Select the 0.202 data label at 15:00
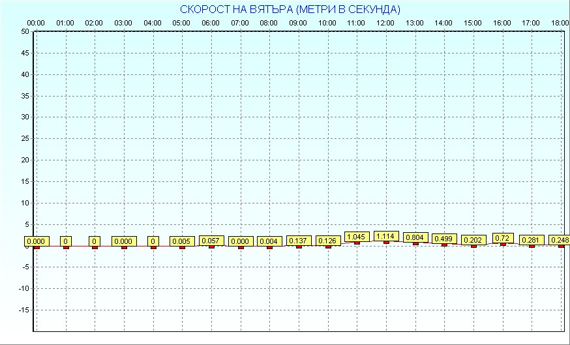The height and width of the screenshot is (345, 570). pyautogui.click(x=473, y=240)
